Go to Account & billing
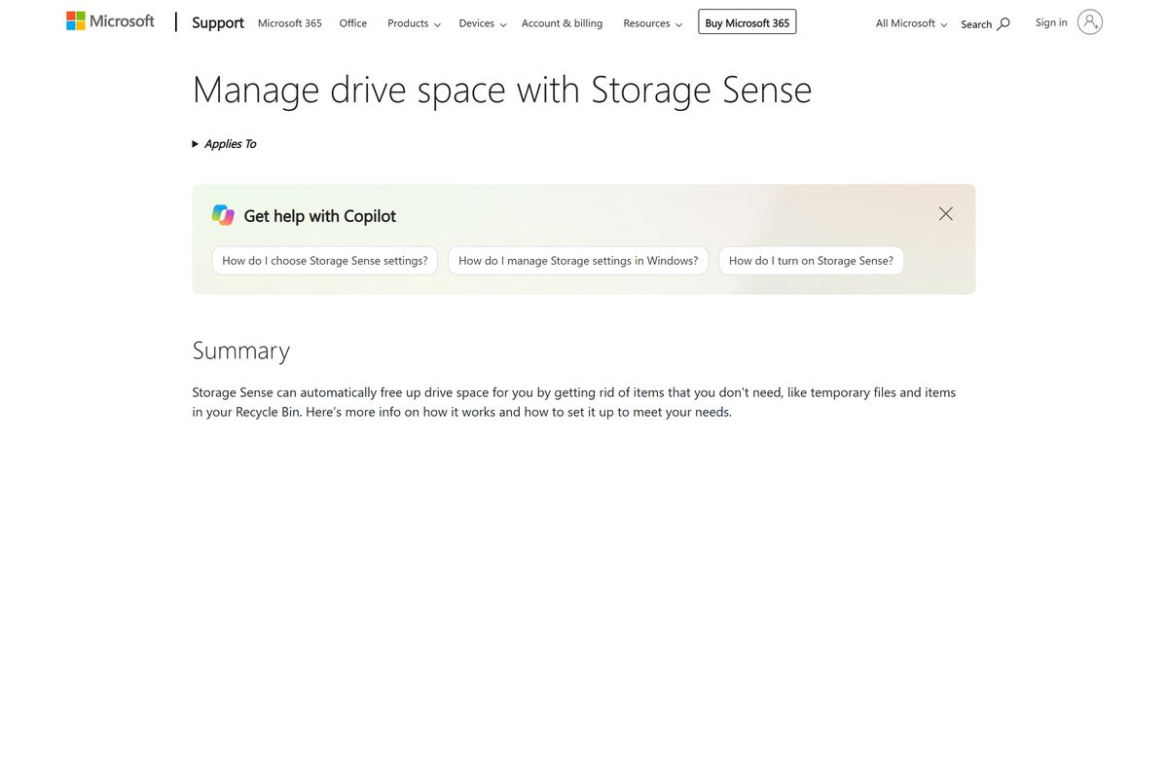Viewport: 1168px width, 771px height. (x=562, y=22)
